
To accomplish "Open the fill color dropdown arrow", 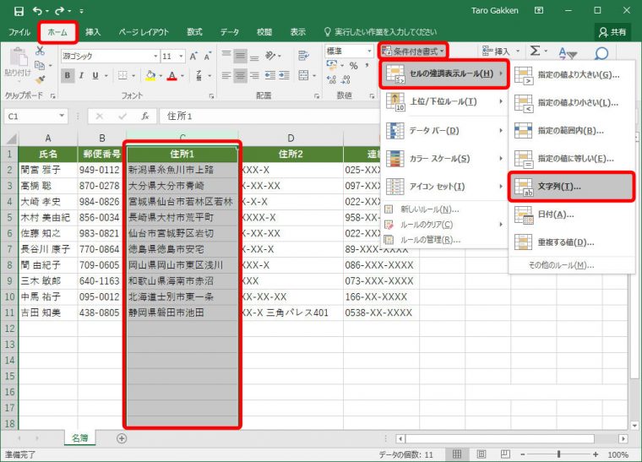I will 160,76.
